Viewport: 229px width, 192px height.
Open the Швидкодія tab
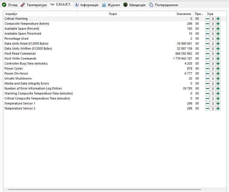[134, 5]
